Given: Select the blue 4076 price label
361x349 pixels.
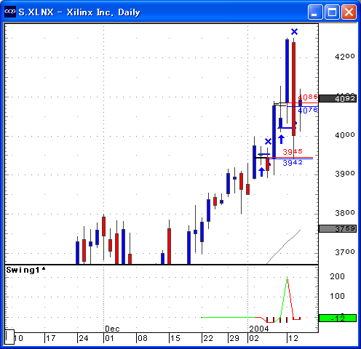Looking at the screenshot, I should tap(308, 111).
